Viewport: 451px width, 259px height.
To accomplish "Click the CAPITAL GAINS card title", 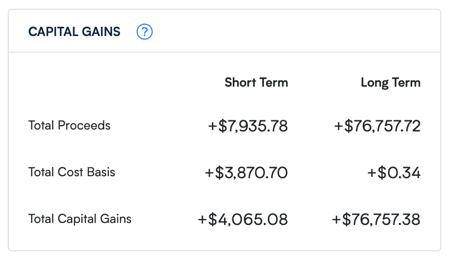I will [74, 32].
